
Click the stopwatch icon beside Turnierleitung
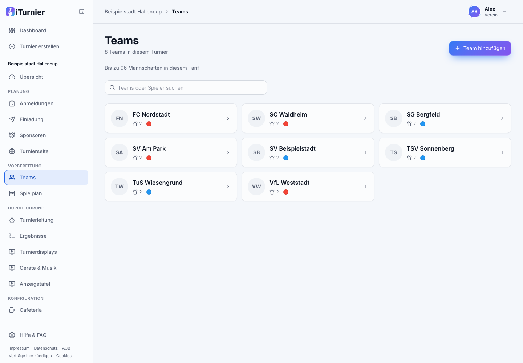[x=12, y=220]
